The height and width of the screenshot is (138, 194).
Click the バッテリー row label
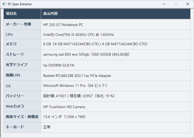click(15, 96)
